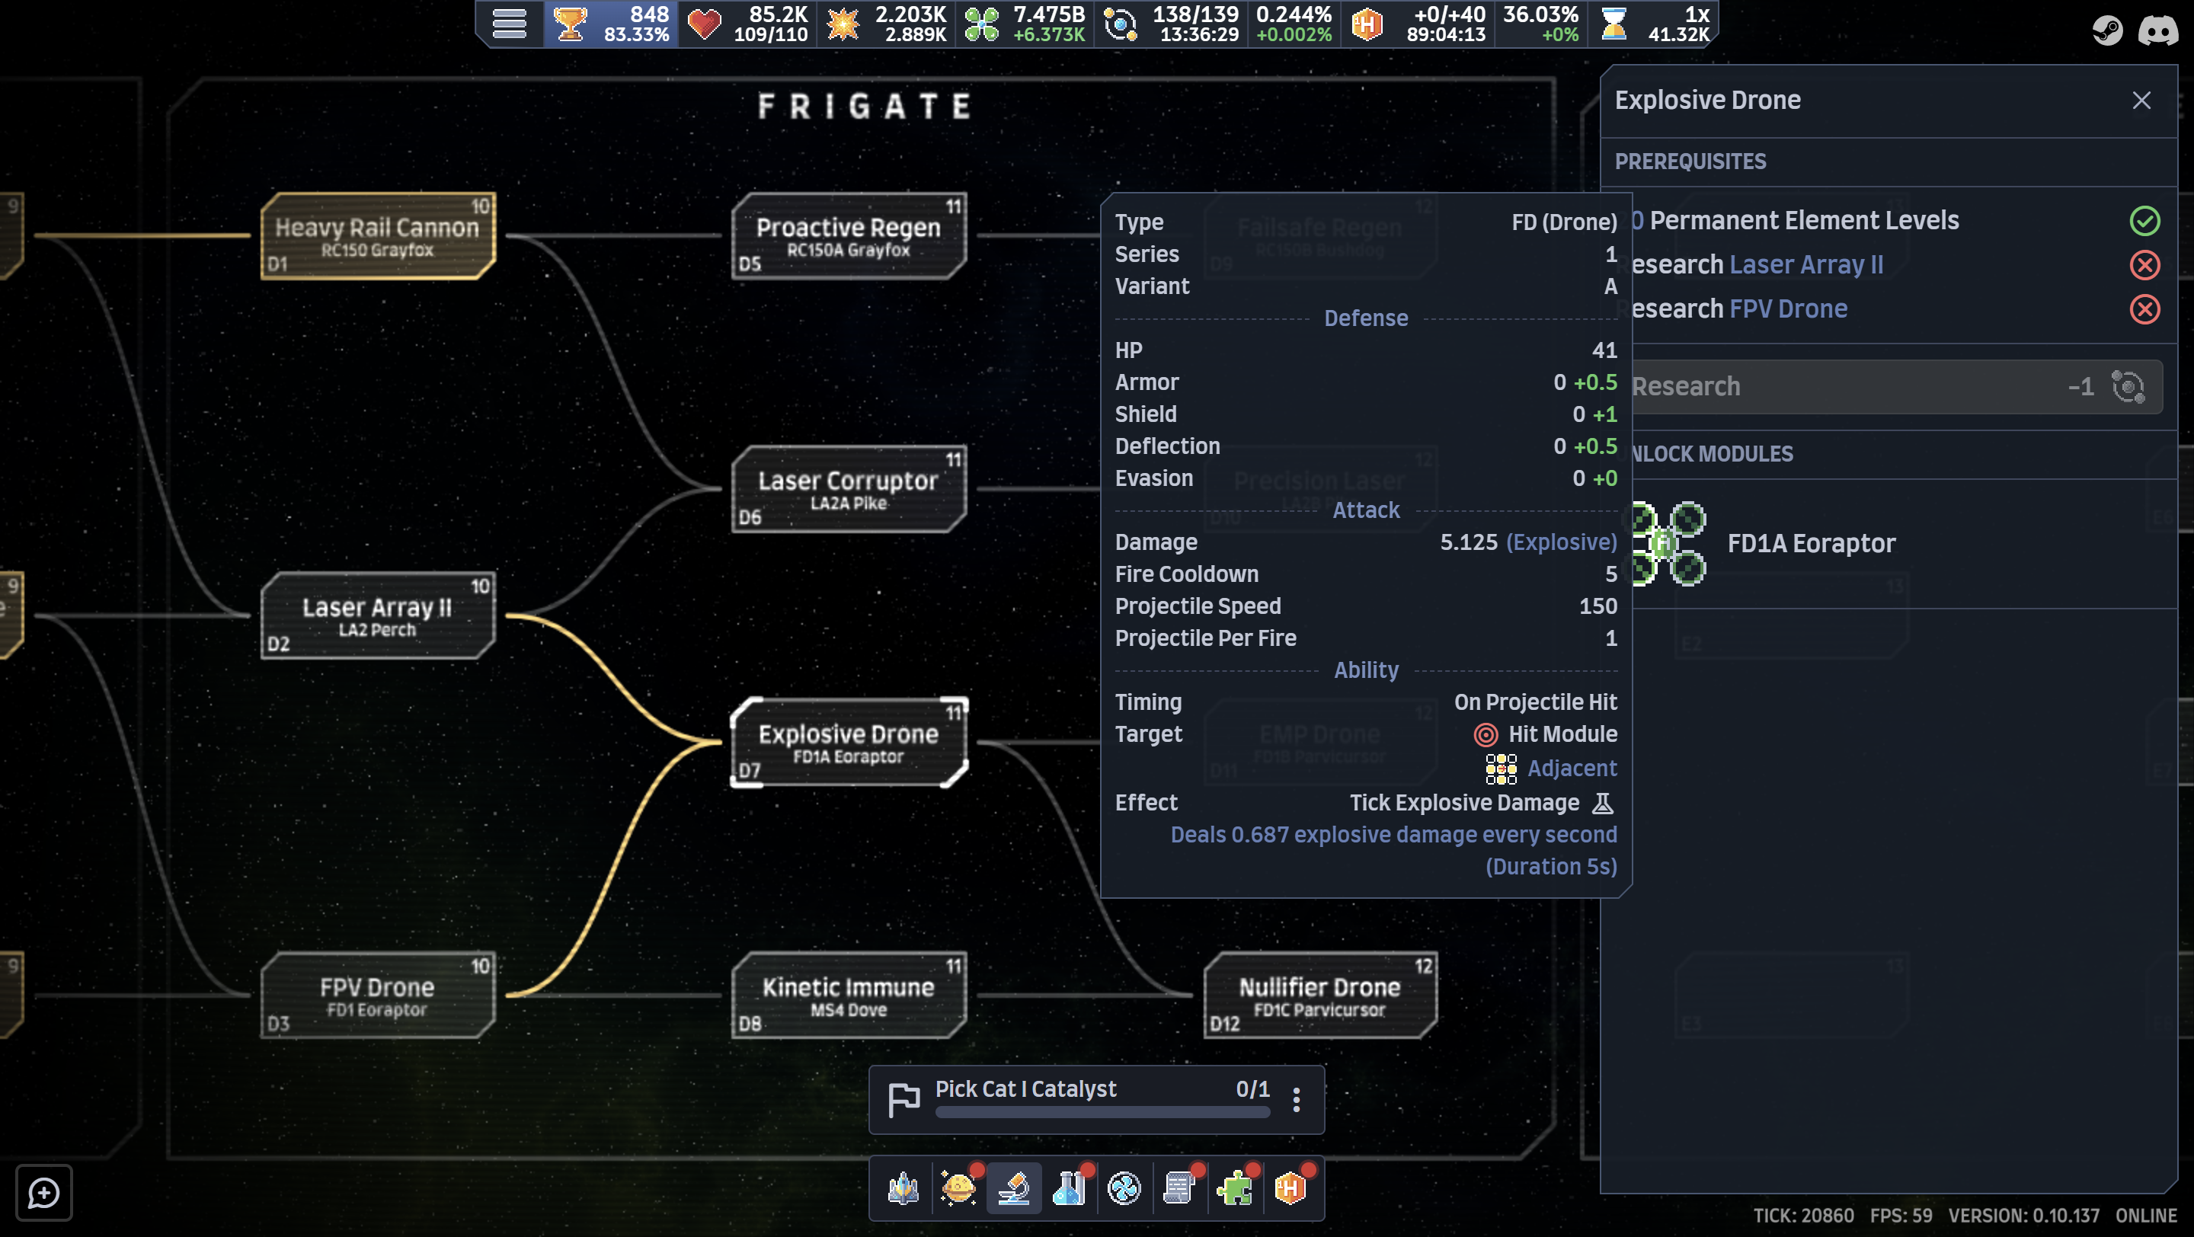The height and width of the screenshot is (1237, 2194).
Task: Select the Nullifier Drone research node
Action: click(x=1319, y=996)
